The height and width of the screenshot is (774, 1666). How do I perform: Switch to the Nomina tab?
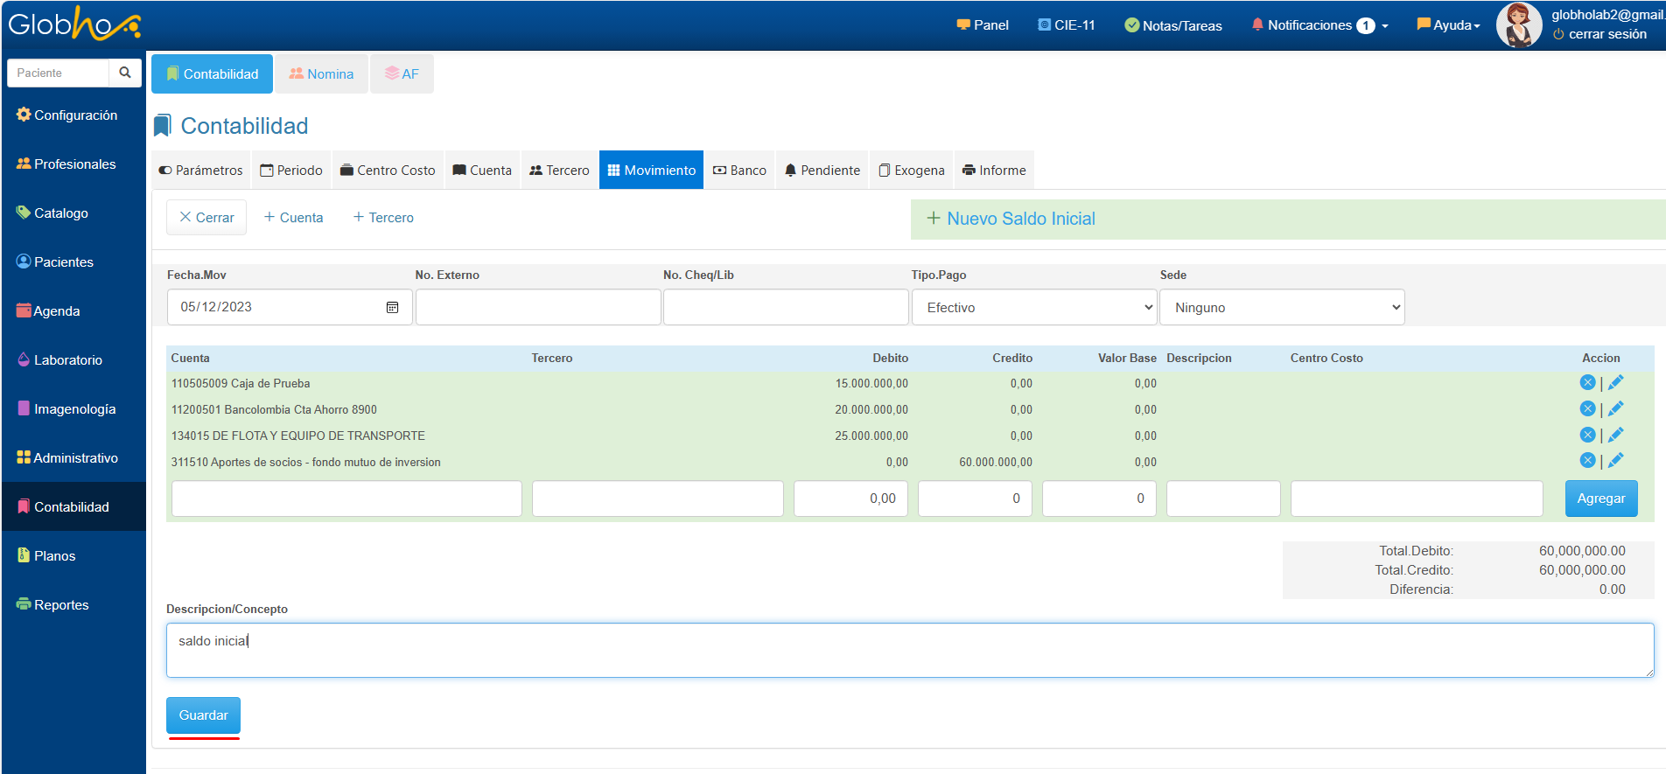(321, 74)
